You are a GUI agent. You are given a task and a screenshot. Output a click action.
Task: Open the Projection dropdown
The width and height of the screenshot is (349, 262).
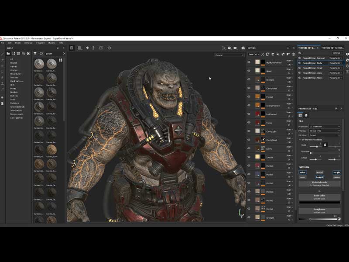(x=325, y=127)
